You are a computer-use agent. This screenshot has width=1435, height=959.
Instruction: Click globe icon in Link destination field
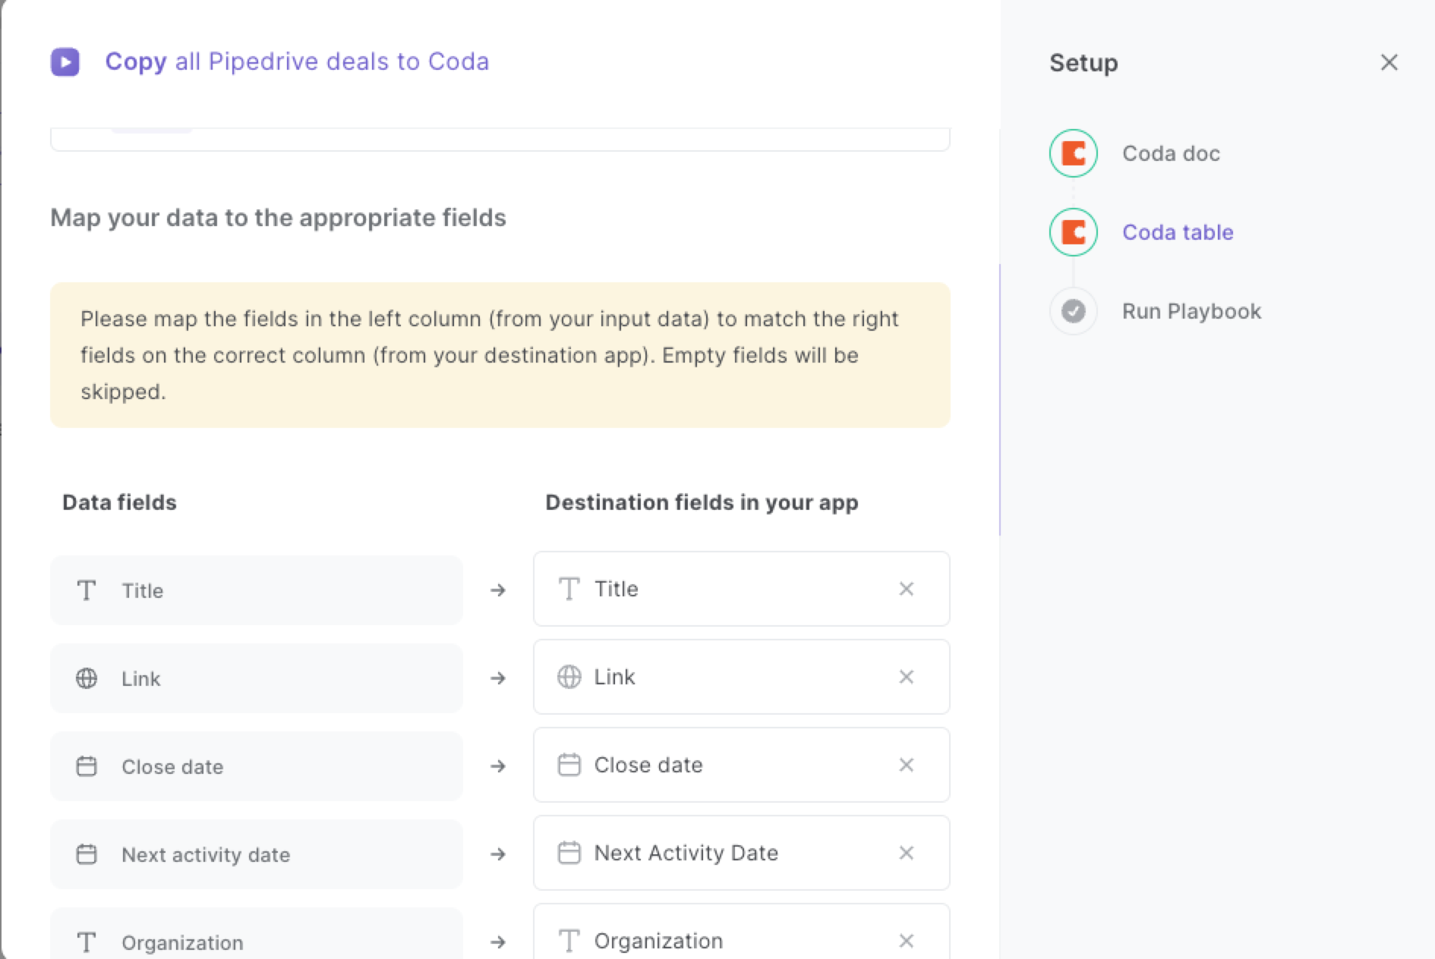pos(569,677)
